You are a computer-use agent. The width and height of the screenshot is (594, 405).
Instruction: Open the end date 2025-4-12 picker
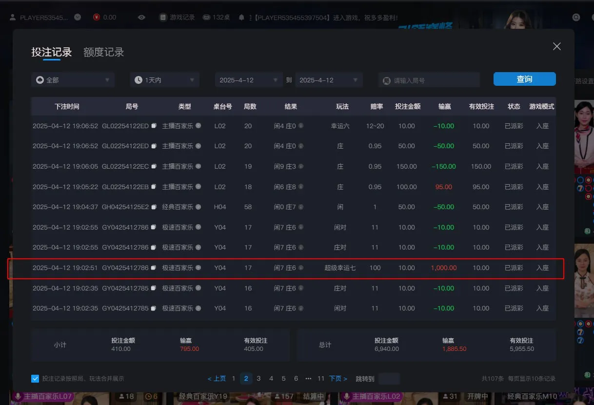click(x=328, y=79)
